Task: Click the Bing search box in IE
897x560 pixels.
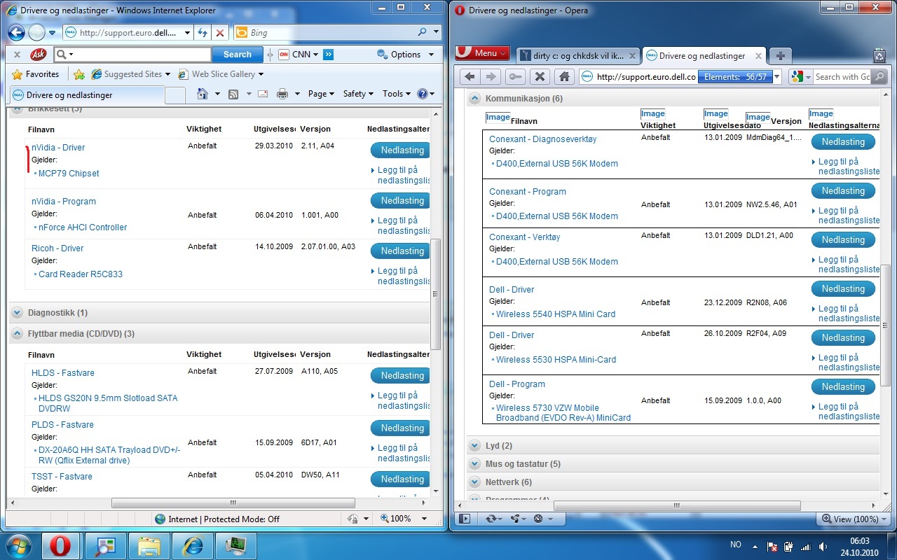Action: (x=333, y=33)
